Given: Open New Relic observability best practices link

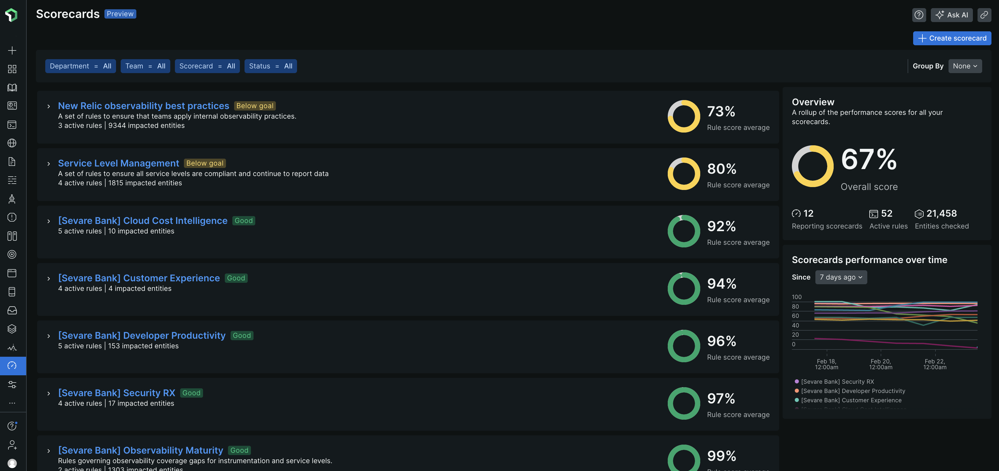Looking at the screenshot, I should point(144,106).
